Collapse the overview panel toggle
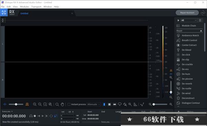Image resolution: width=207 pixels, height=126 pixels. point(3,20)
